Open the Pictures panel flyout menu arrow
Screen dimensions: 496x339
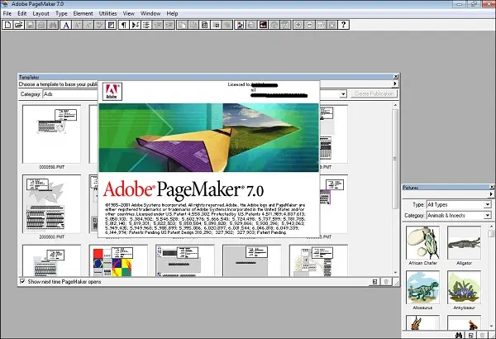(x=491, y=193)
